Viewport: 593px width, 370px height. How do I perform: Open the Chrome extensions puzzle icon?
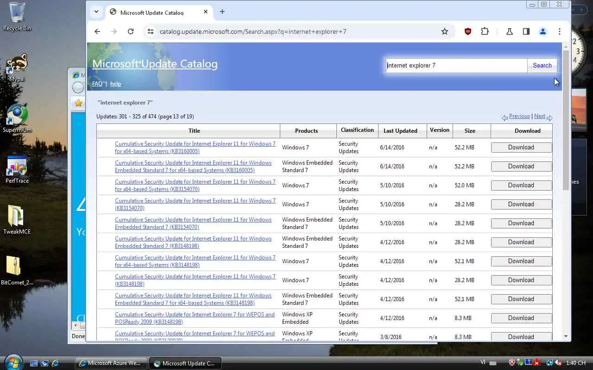click(485, 31)
